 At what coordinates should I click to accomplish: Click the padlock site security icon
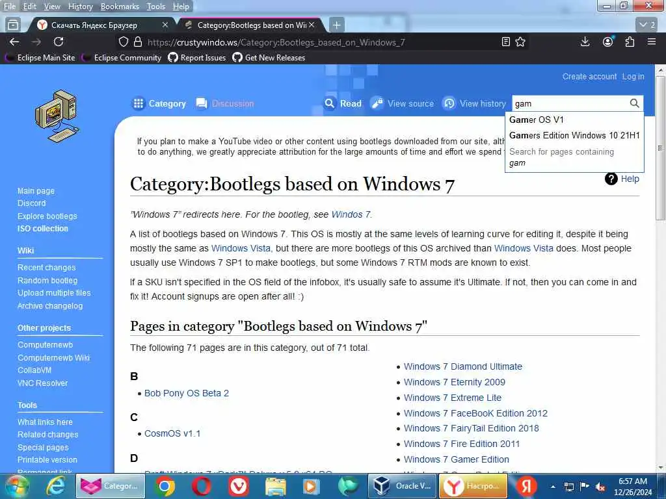(x=138, y=42)
